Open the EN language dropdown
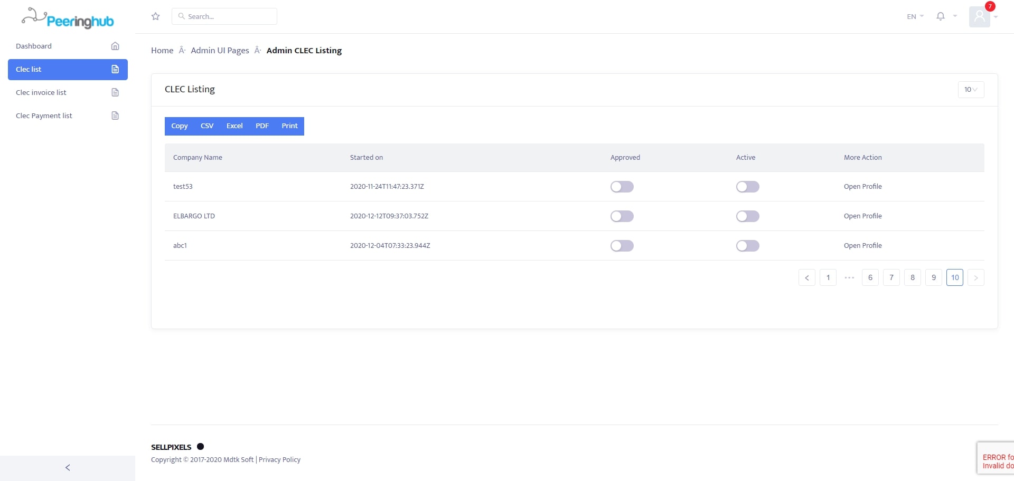This screenshot has width=1014, height=481. pyautogui.click(x=915, y=16)
